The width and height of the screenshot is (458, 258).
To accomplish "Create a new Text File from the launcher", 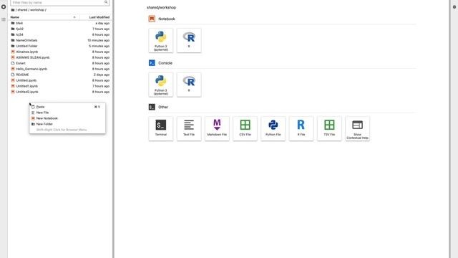I will (x=189, y=129).
